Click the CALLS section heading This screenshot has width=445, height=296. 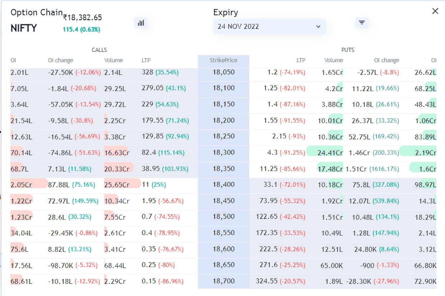(99, 50)
